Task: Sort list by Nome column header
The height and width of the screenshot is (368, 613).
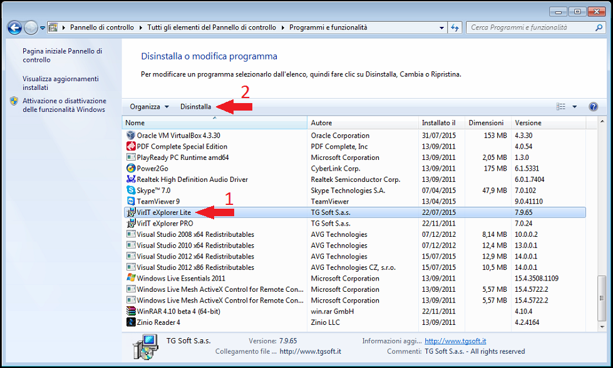Action: click(x=215, y=123)
